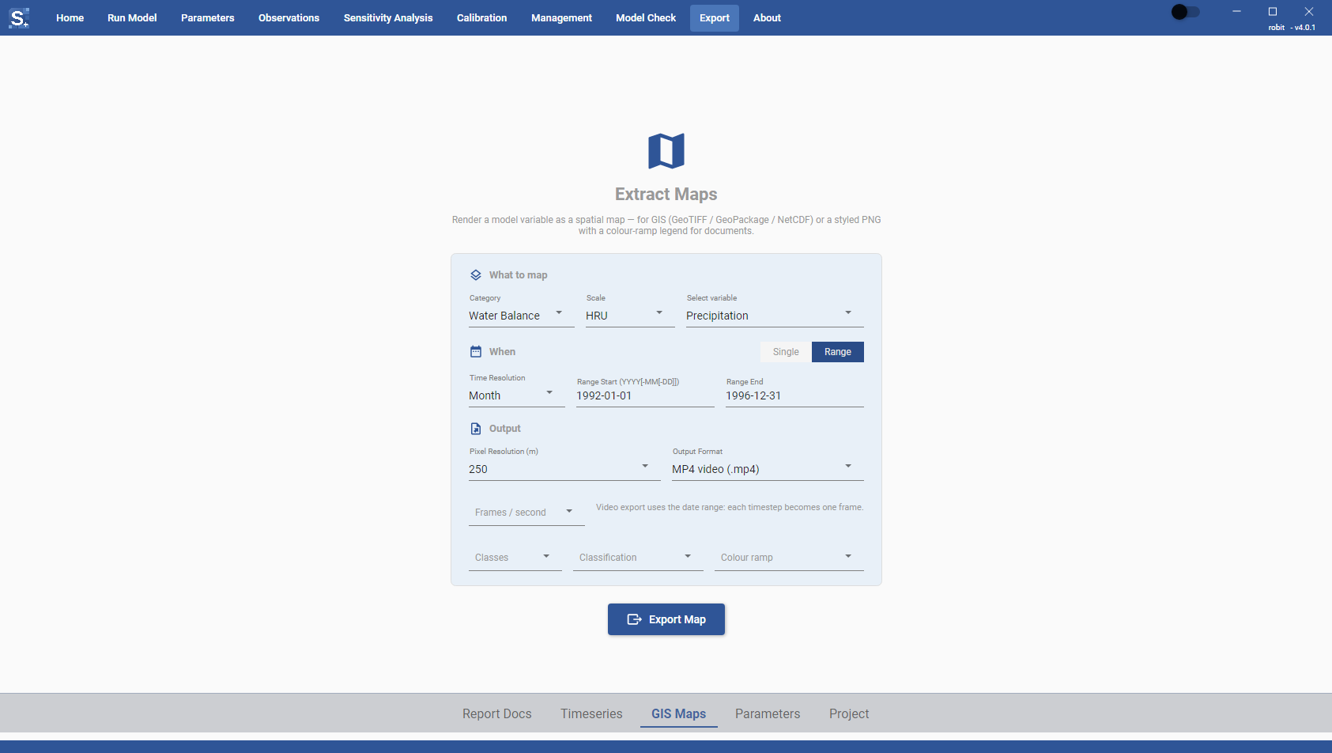Maximize the application window
Image resolution: width=1332 pixels, height=753 pixels.
click(x=1273, y=12)
